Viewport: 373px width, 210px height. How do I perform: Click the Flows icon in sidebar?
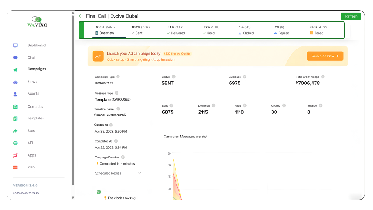point(15,82)
